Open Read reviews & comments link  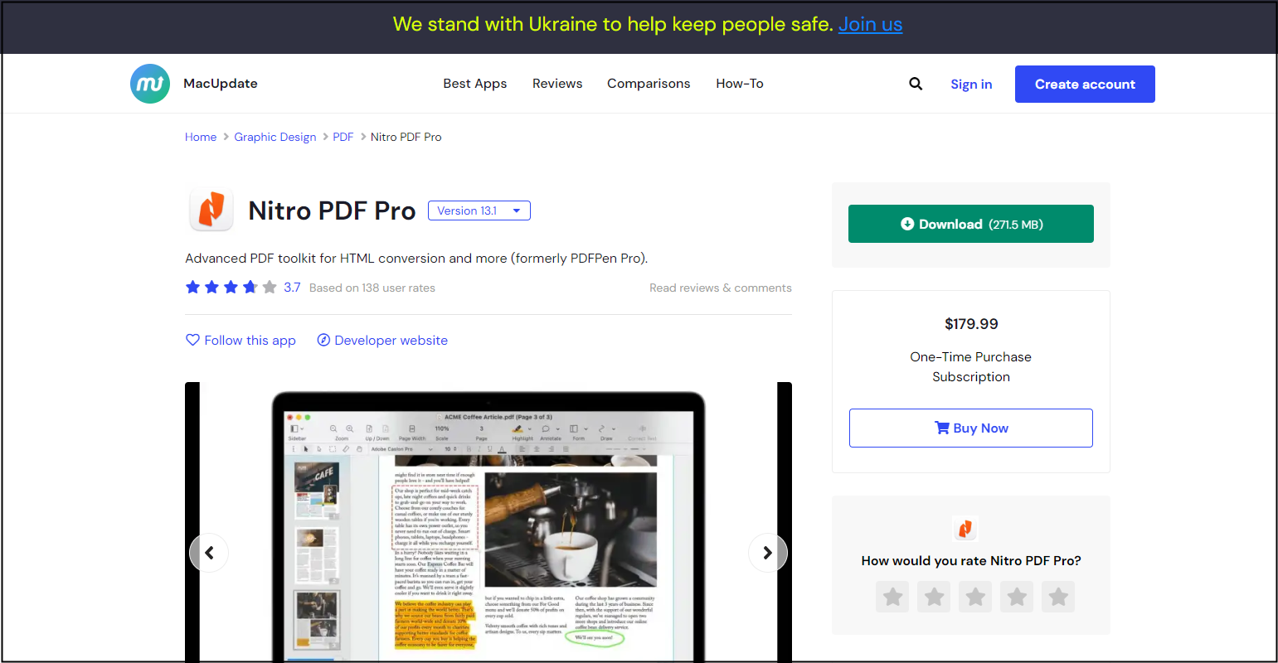[721, 288]
